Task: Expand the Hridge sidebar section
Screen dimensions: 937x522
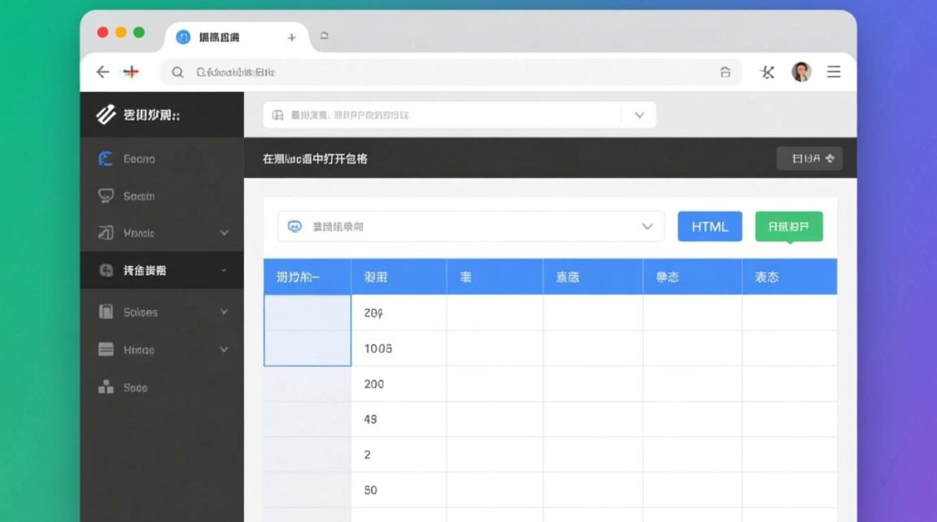Action: 224,350
